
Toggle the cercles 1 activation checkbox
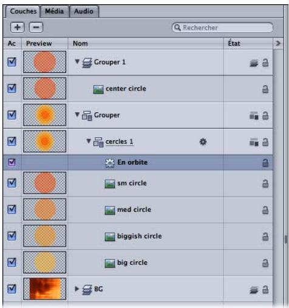[12, 142]
